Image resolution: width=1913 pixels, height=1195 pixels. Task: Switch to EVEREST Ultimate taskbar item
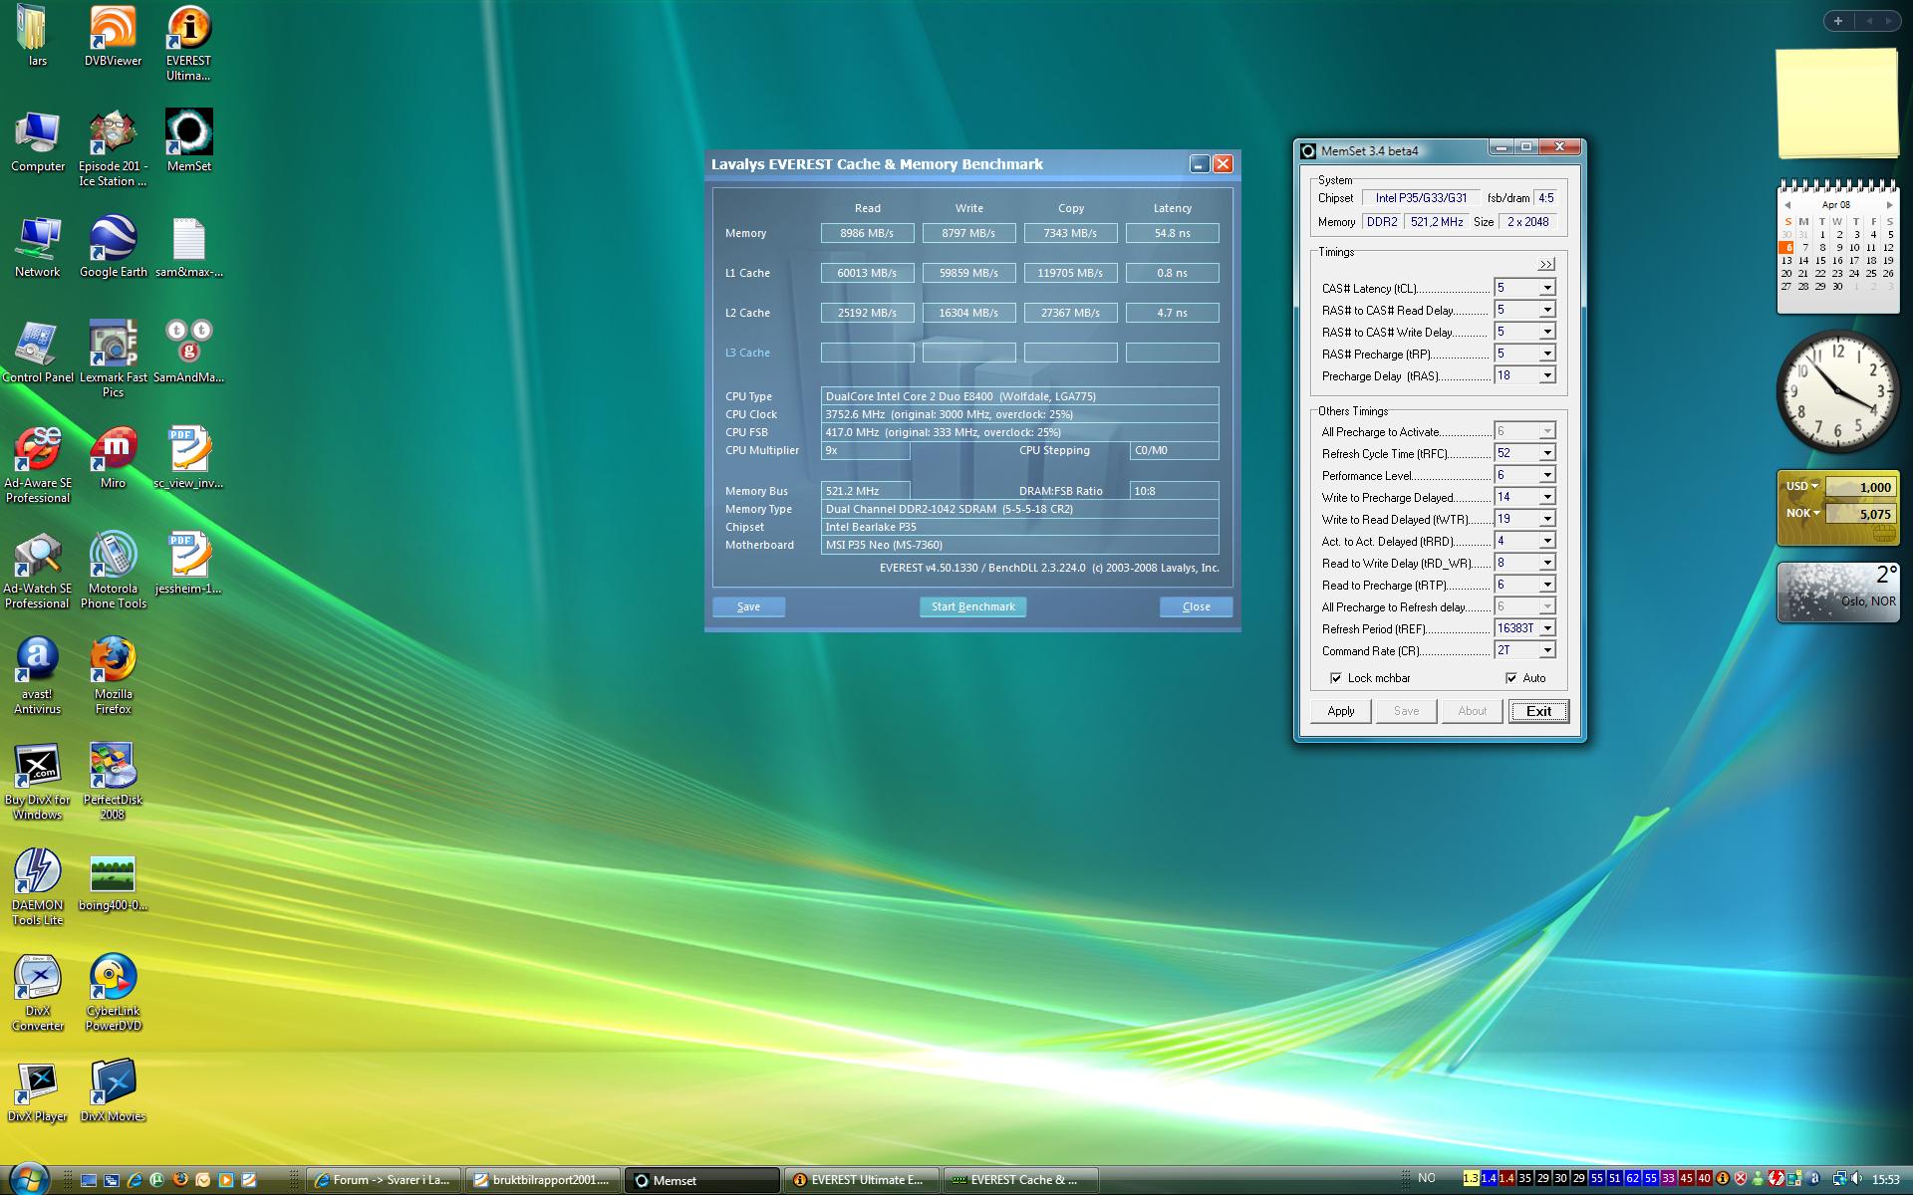coord(862,1180)
